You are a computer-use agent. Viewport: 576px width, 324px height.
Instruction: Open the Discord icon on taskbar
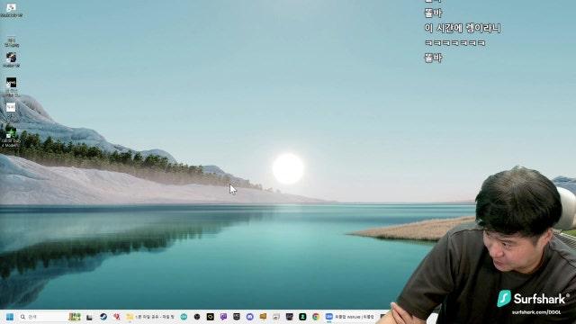click(250, 317)
